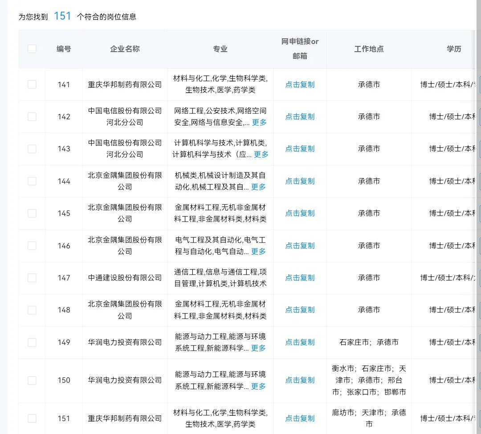Click 点击复制 in row 147
This screenshot has width=481, height=434.
(x=300, y=278)
